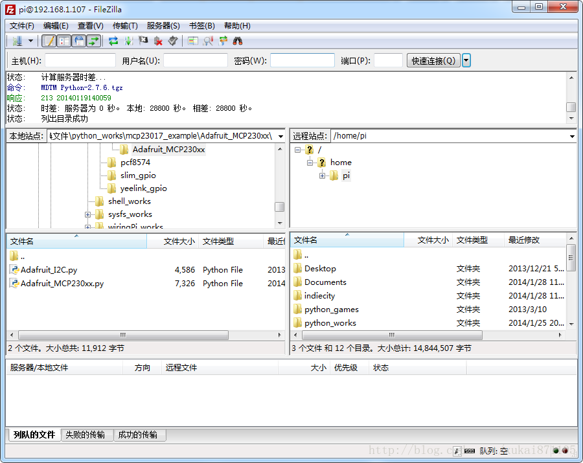
Task: Toggle processing of the transfer queue
Action: [128, 41]
